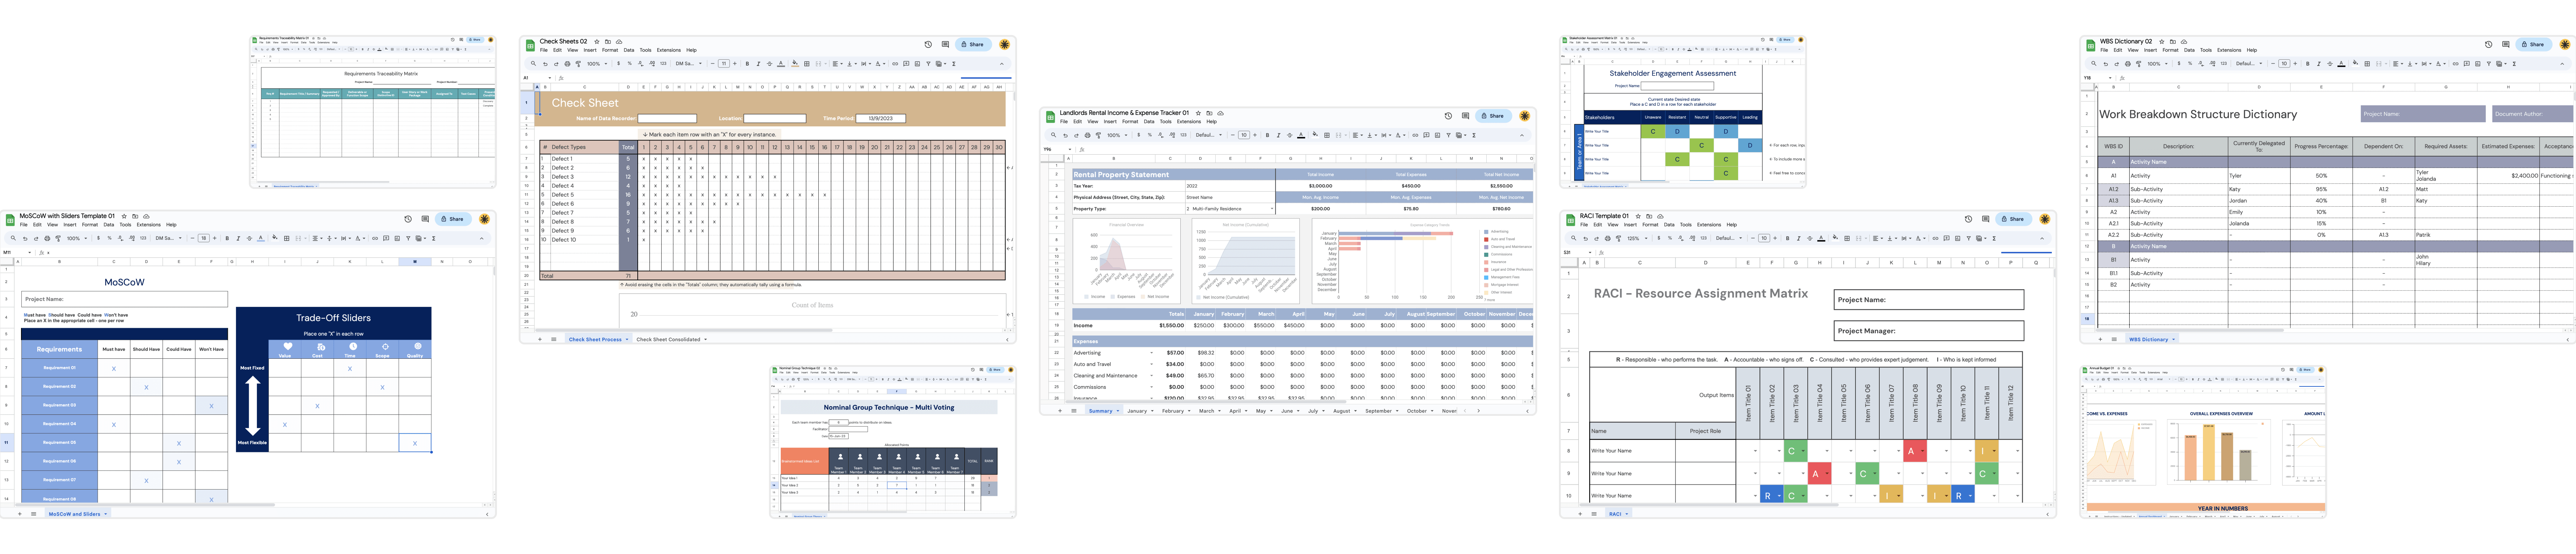
Task: Open comments panel in Check Sheets 02
Action: 946,45
